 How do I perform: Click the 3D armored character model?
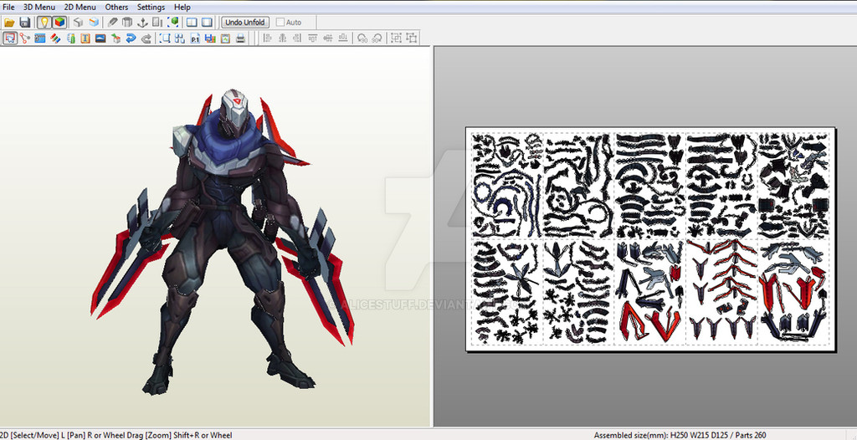pyautogui.click(x=223, y=241)
